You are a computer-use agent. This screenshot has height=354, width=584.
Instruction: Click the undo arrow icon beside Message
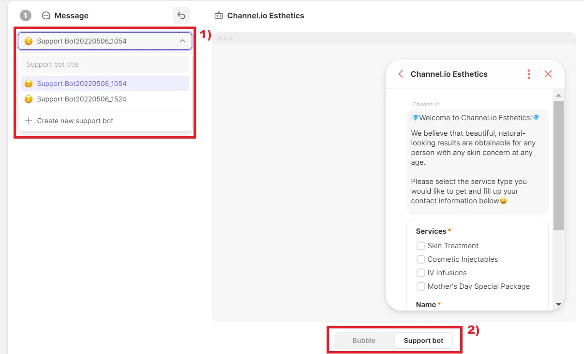[181, 15]
